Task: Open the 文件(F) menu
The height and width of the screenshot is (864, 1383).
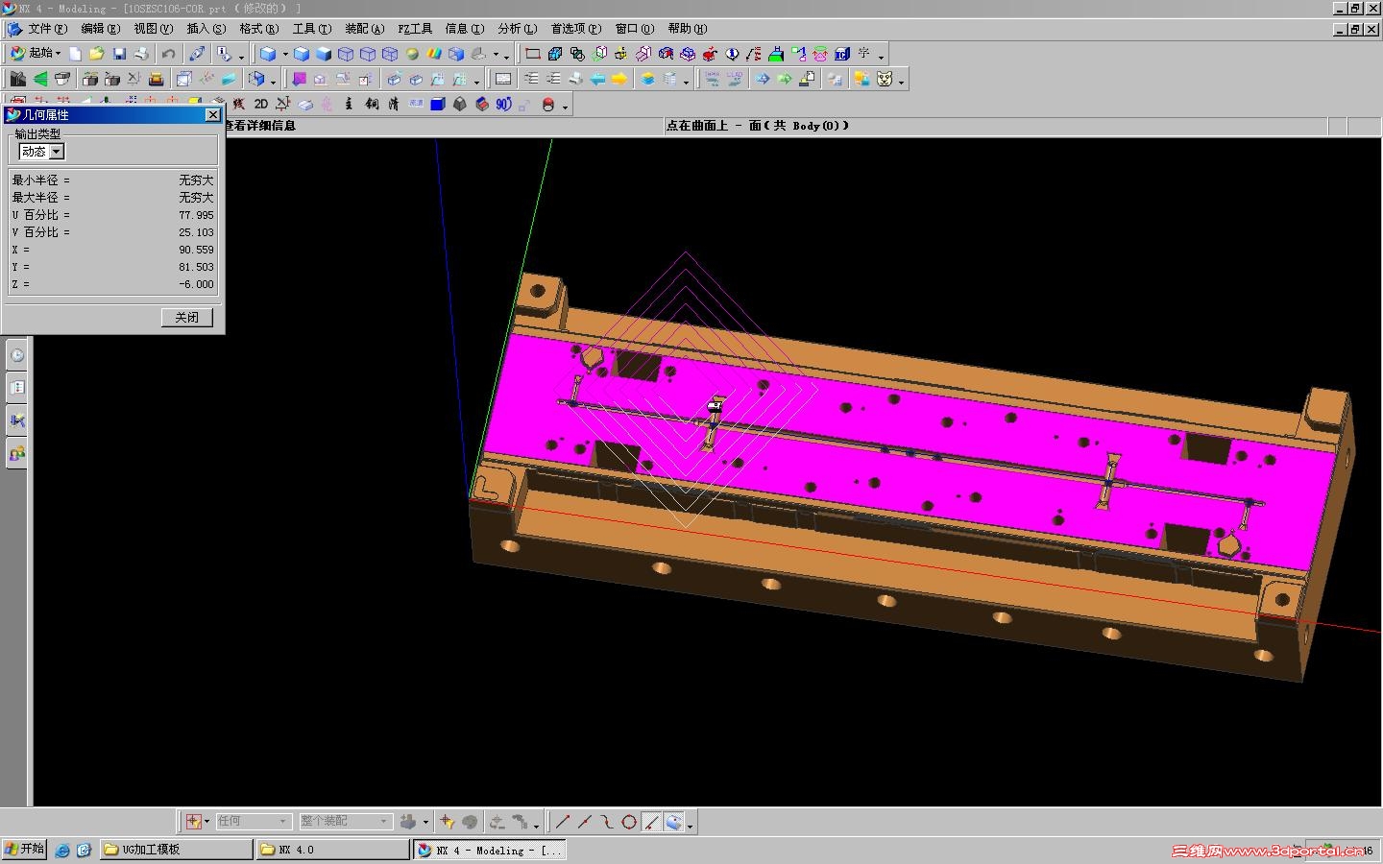Action: (47, 29)
